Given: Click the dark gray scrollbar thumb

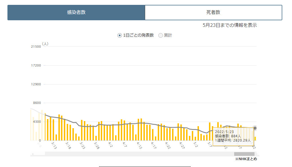Looking at the screenshot, I should (x=244, y=154).
